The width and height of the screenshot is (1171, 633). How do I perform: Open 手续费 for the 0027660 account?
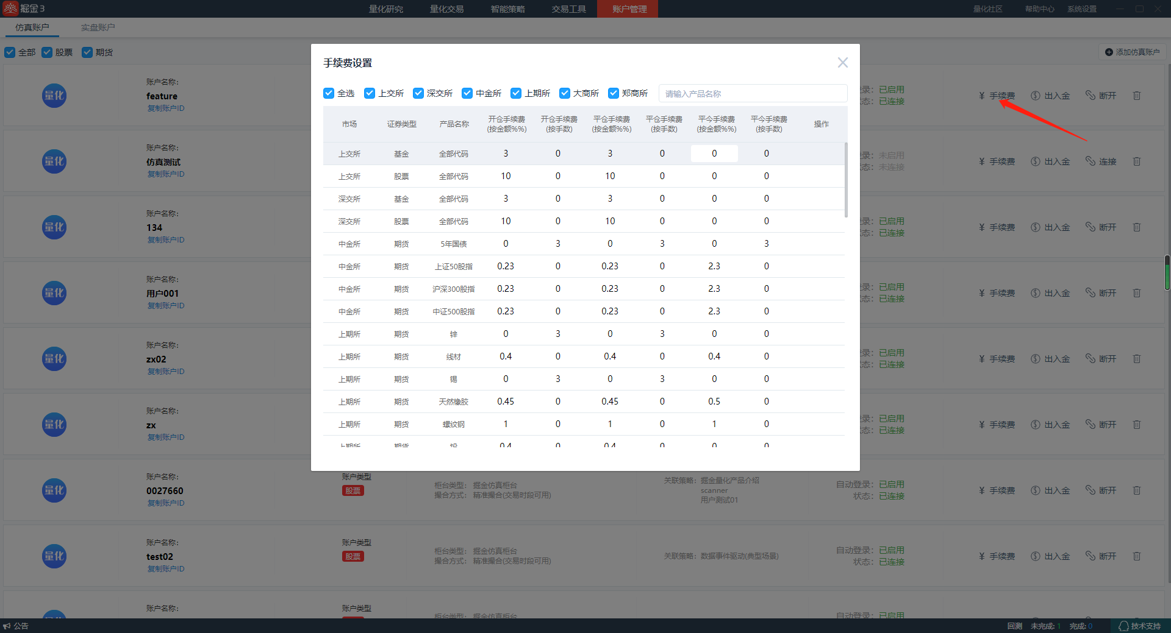pyautogui.click(x=997, y=490)
